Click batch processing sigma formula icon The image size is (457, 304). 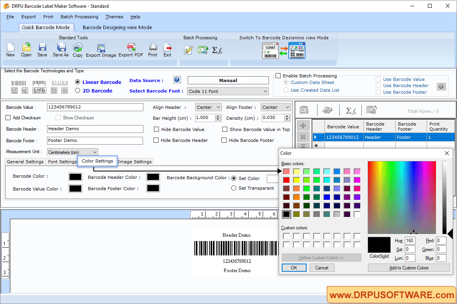pyautogui.click(x=217, y=50)
